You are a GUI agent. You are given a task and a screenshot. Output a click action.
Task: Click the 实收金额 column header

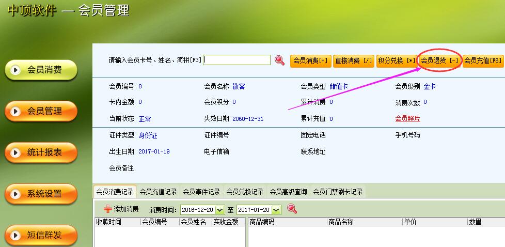click(x=229, y=222)
